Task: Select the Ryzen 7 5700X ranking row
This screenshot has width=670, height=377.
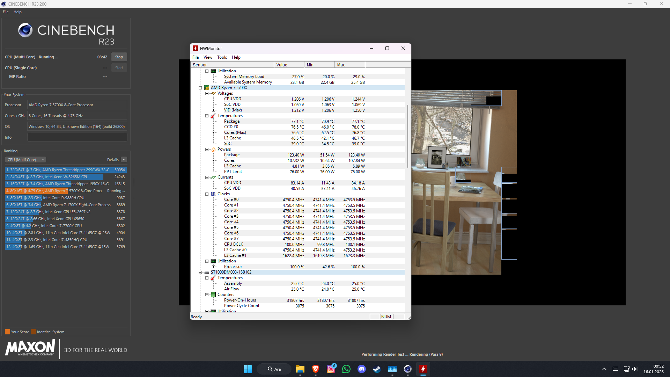Action: 66,191
